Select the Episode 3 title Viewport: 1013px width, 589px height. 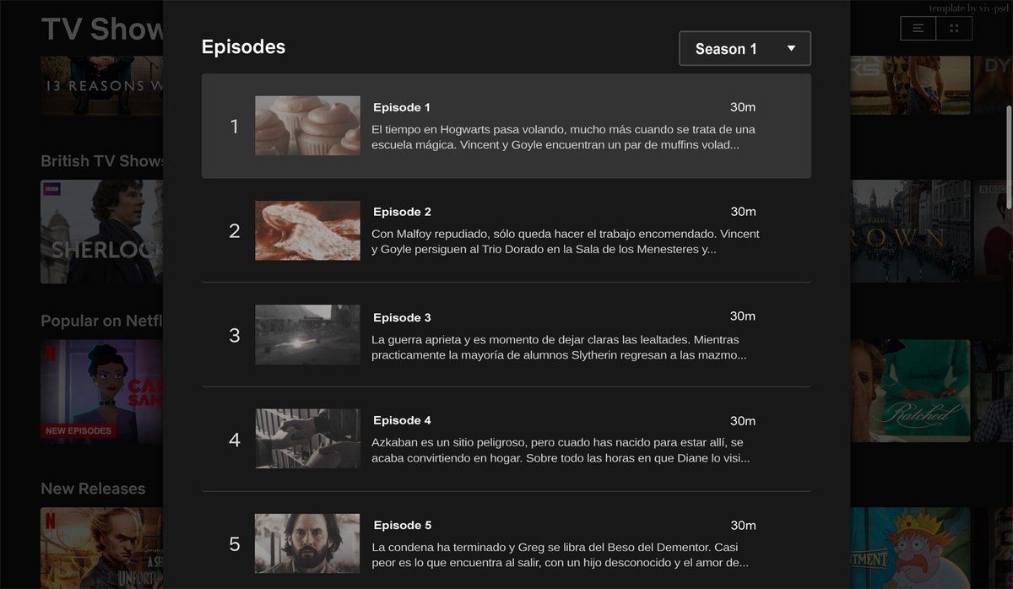(x=402, y=317)
